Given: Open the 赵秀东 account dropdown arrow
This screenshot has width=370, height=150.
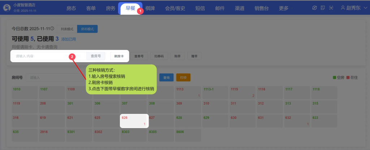Looking at the screenshot, I should coord(365,8).
